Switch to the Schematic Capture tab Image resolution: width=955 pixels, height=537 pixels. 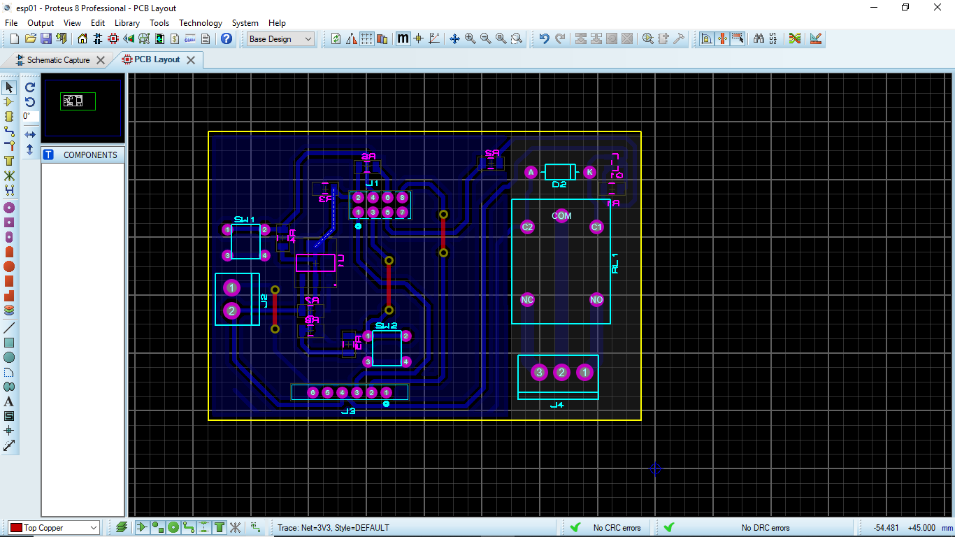[x=59, y=60]
